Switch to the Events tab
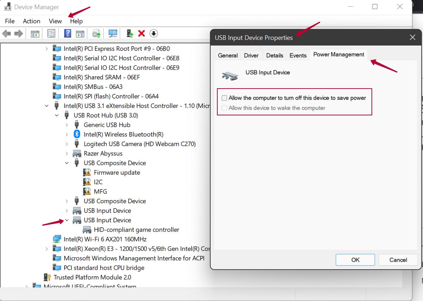 pos(298,55)
